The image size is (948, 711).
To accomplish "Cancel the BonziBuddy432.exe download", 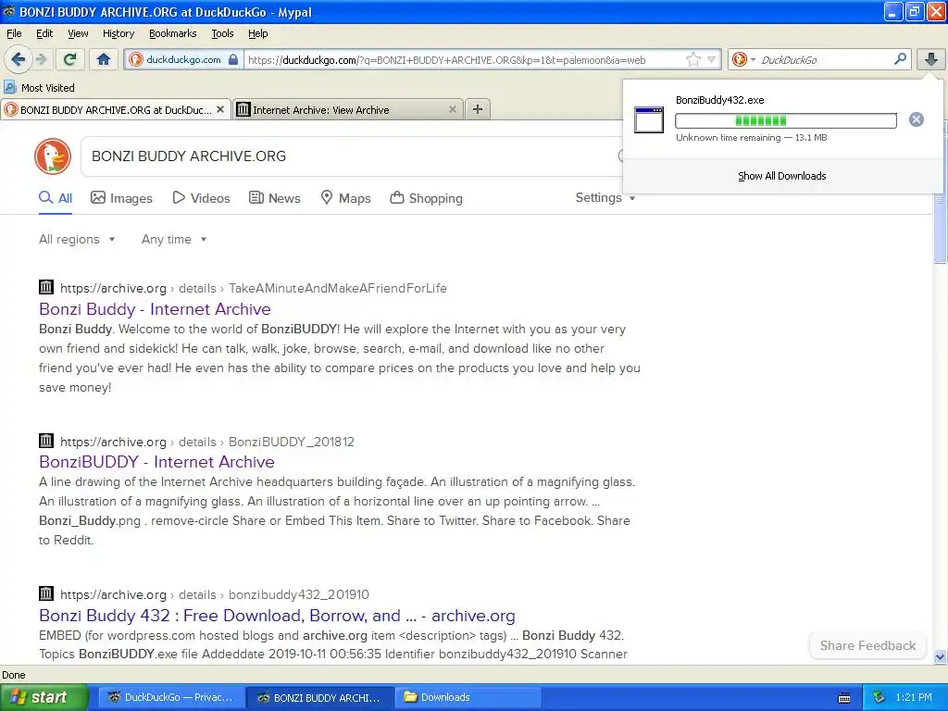I will [916, 119].
